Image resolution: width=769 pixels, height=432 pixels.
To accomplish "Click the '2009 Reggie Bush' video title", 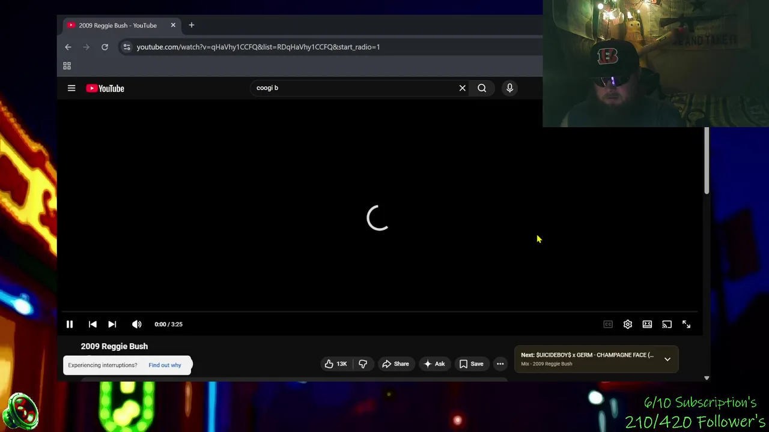I will pos(114,346).
